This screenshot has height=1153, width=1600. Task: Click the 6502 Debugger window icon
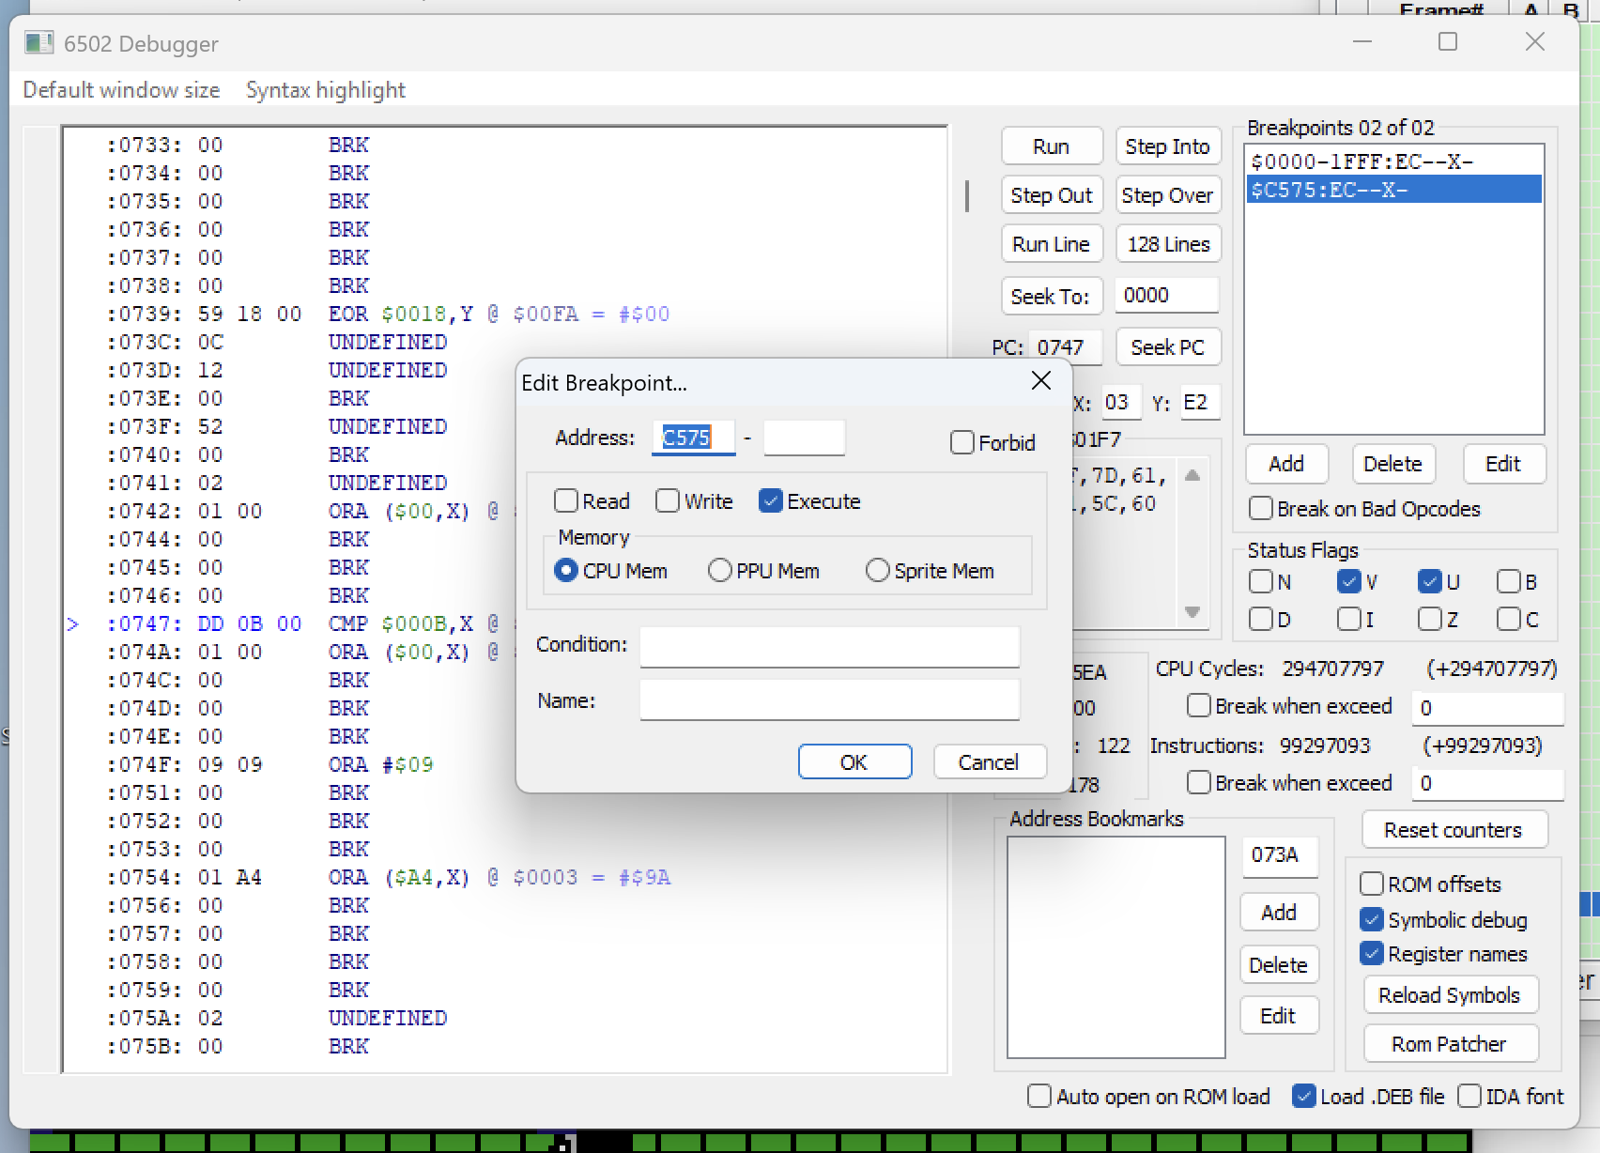38,43
